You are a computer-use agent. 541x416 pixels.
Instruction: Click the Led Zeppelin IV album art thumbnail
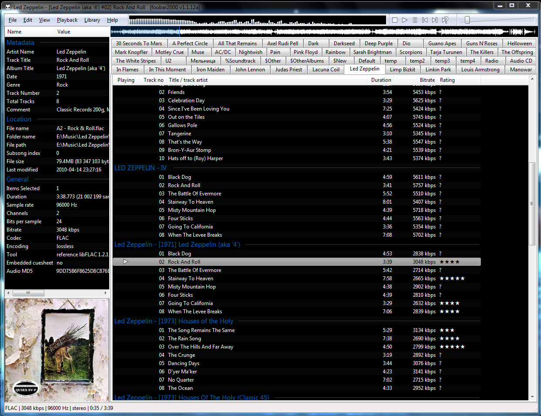(57, 350)
